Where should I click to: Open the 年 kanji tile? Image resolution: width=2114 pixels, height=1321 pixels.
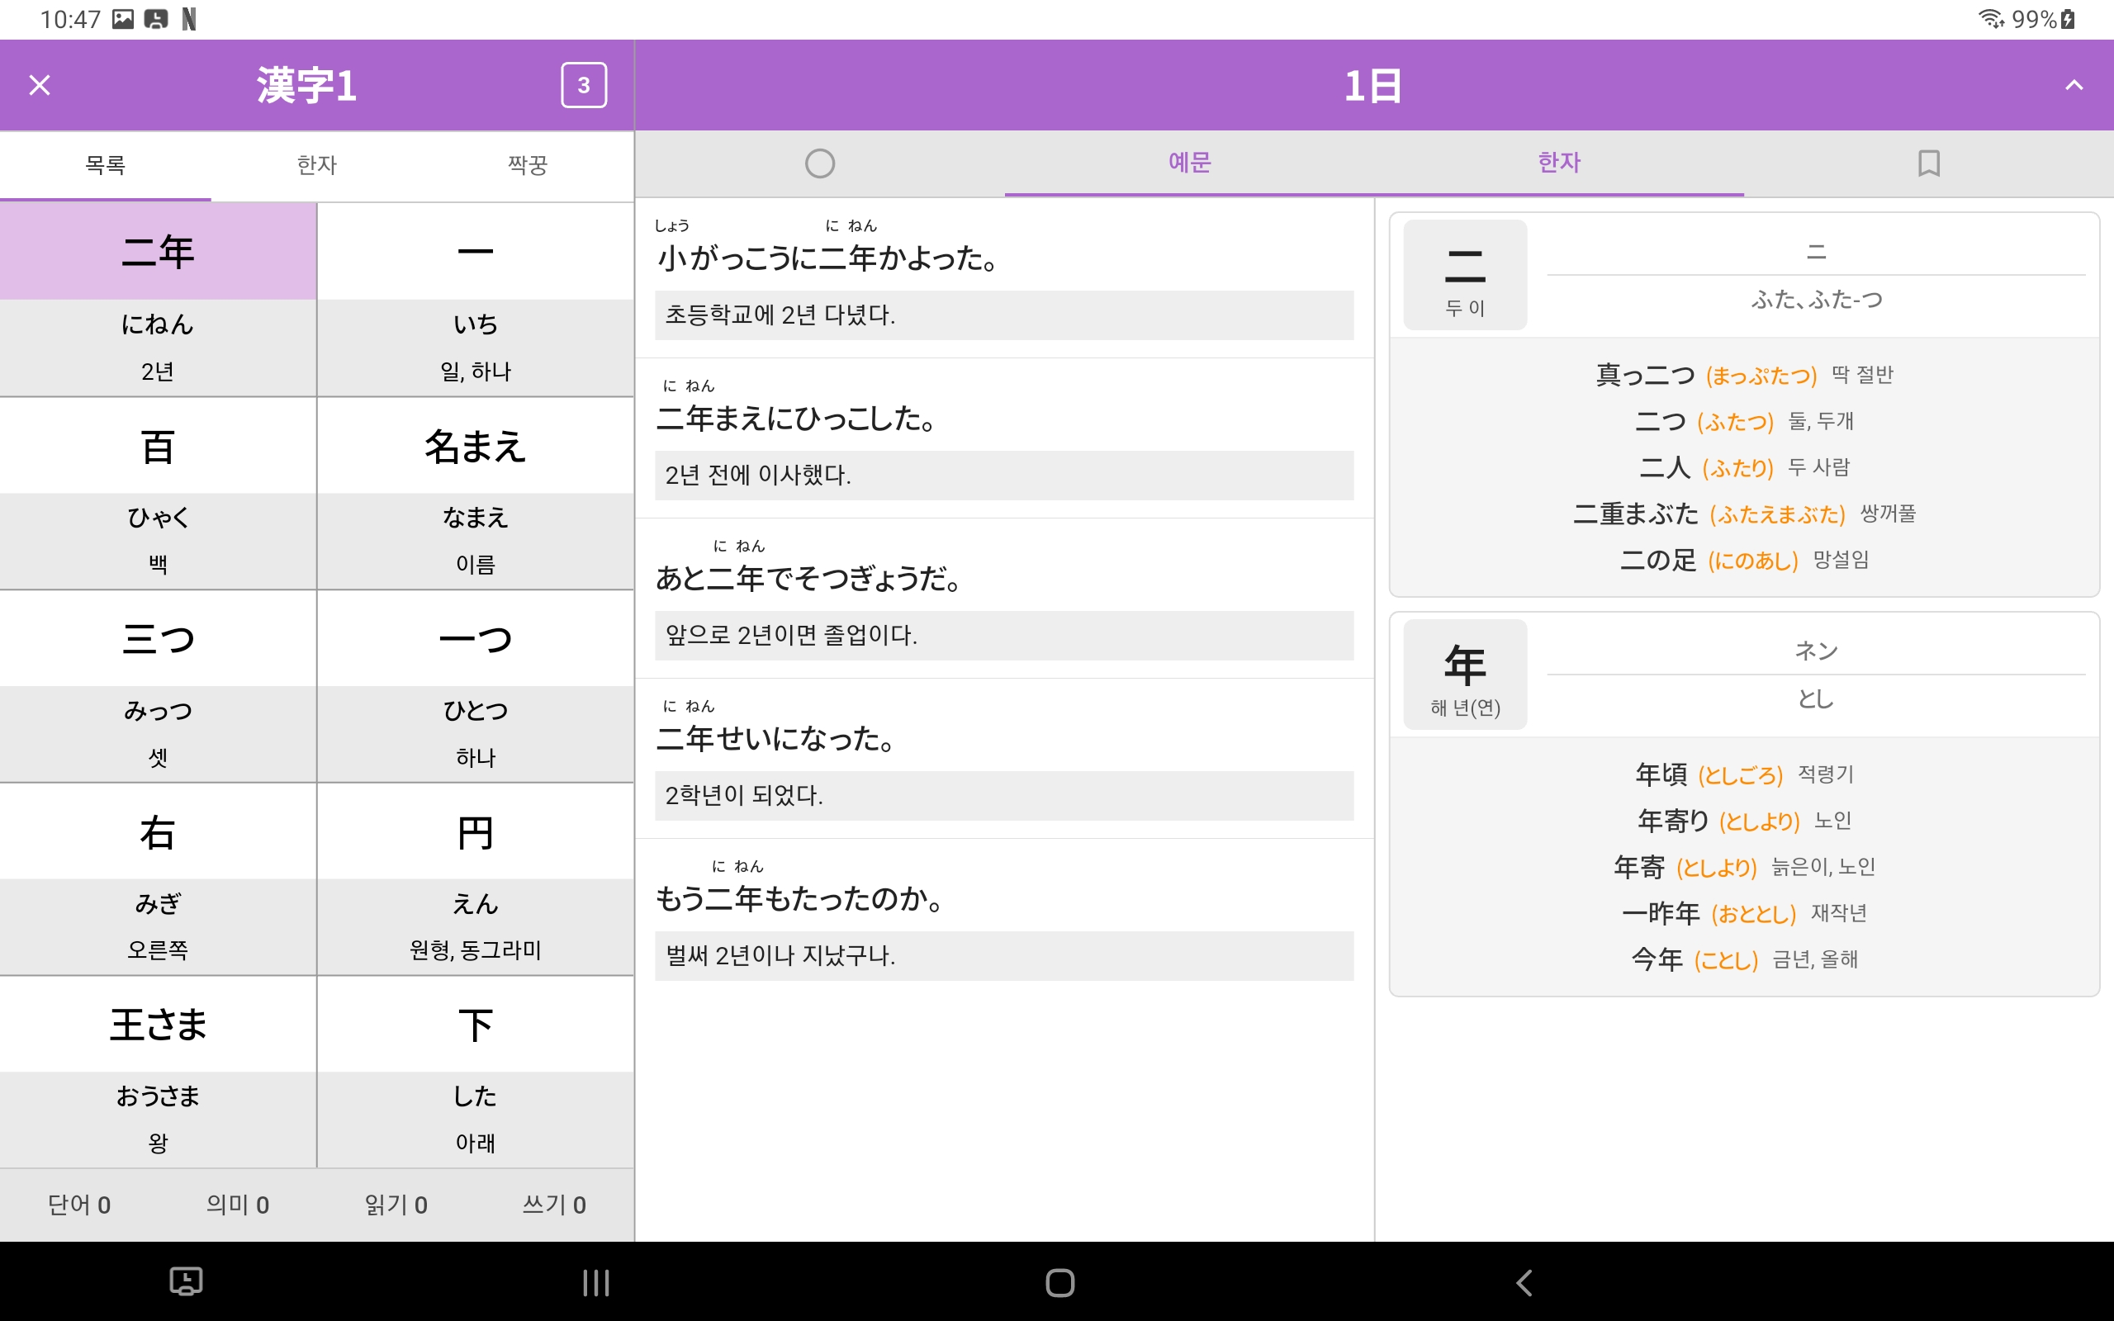pyautogui.click(x=1465, y=674)
